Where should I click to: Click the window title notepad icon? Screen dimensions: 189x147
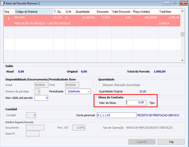click(3, 3)
